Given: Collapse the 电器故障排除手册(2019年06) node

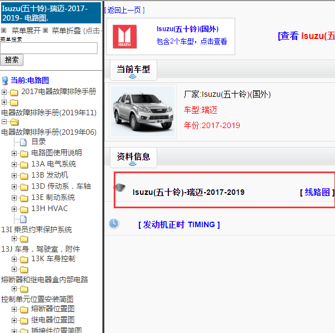Looking at the screenshot, I should pos(4,121).
